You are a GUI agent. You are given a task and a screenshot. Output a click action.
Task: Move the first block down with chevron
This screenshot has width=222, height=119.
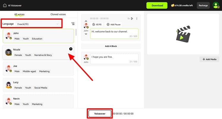pos(86,34)
